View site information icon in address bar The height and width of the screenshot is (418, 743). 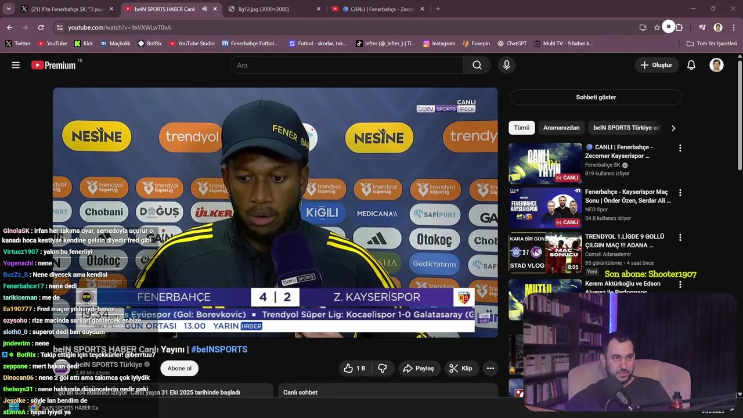[x=59, y=27]
